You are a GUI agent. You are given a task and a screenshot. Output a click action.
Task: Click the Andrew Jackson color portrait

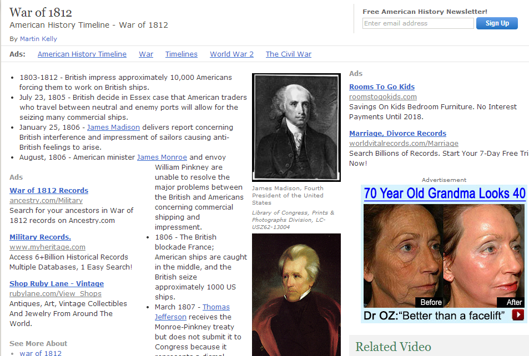(x=296, y=294)
